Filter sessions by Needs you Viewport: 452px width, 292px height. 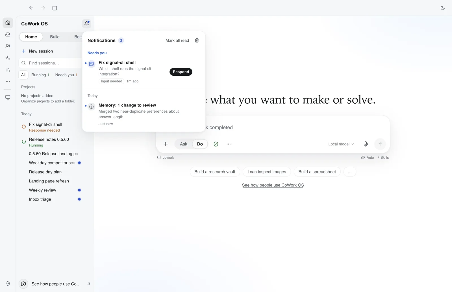pyautogui.click(x=66, y=75)
